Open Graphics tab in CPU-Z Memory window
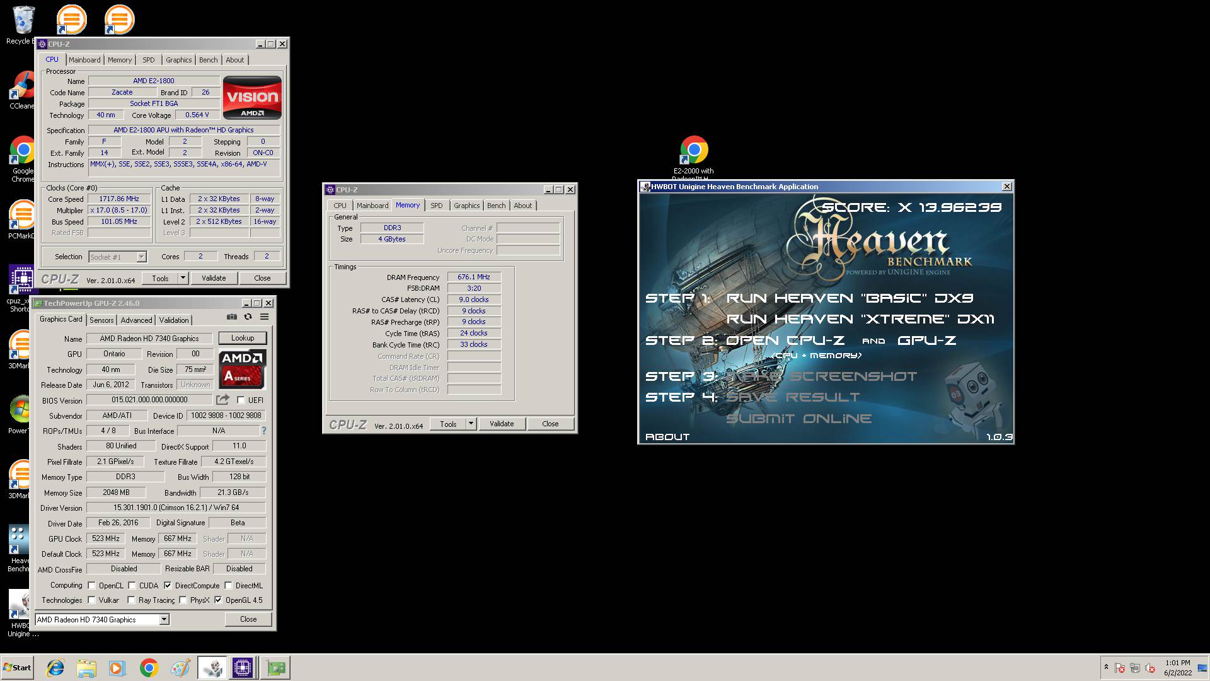 click(466, 206)
